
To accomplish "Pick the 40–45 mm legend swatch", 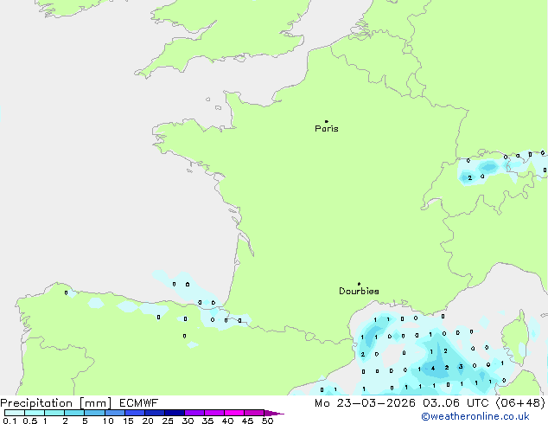I will click(x=234, y=413).
